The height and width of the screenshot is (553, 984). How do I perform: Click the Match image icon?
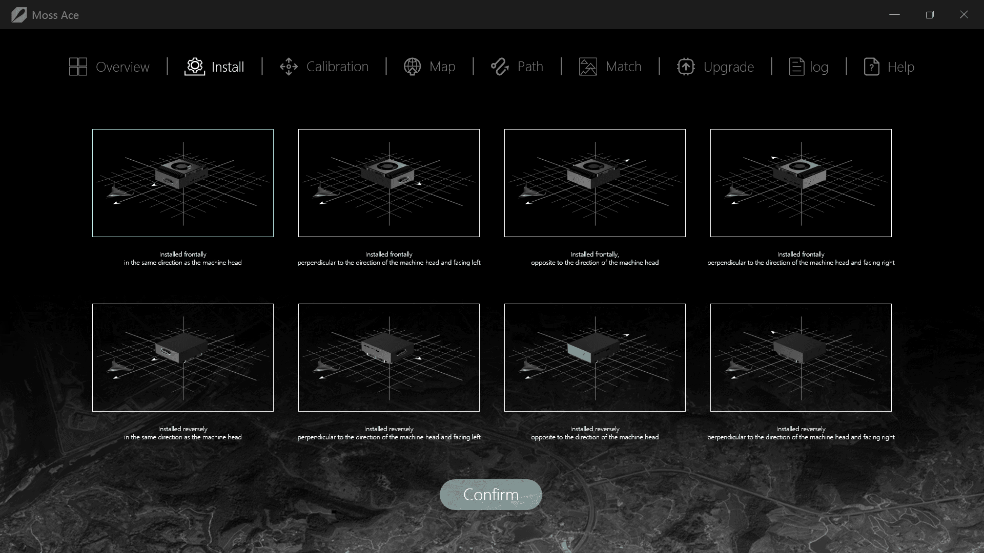coord(588,67)
